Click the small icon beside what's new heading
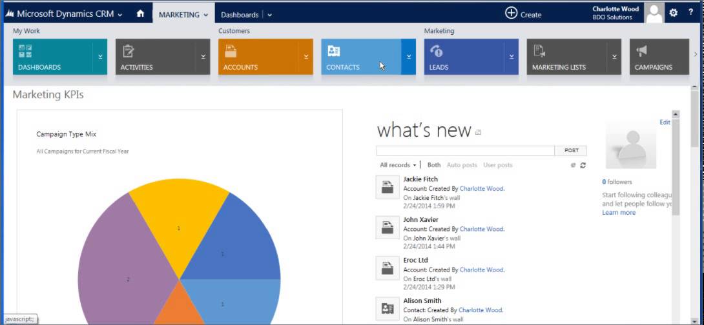This screenshot has width=704, height=325. point(478,132)
